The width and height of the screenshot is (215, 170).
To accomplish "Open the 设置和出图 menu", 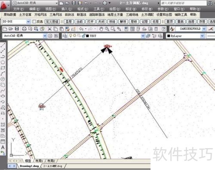I will click(x=164, y=15).
